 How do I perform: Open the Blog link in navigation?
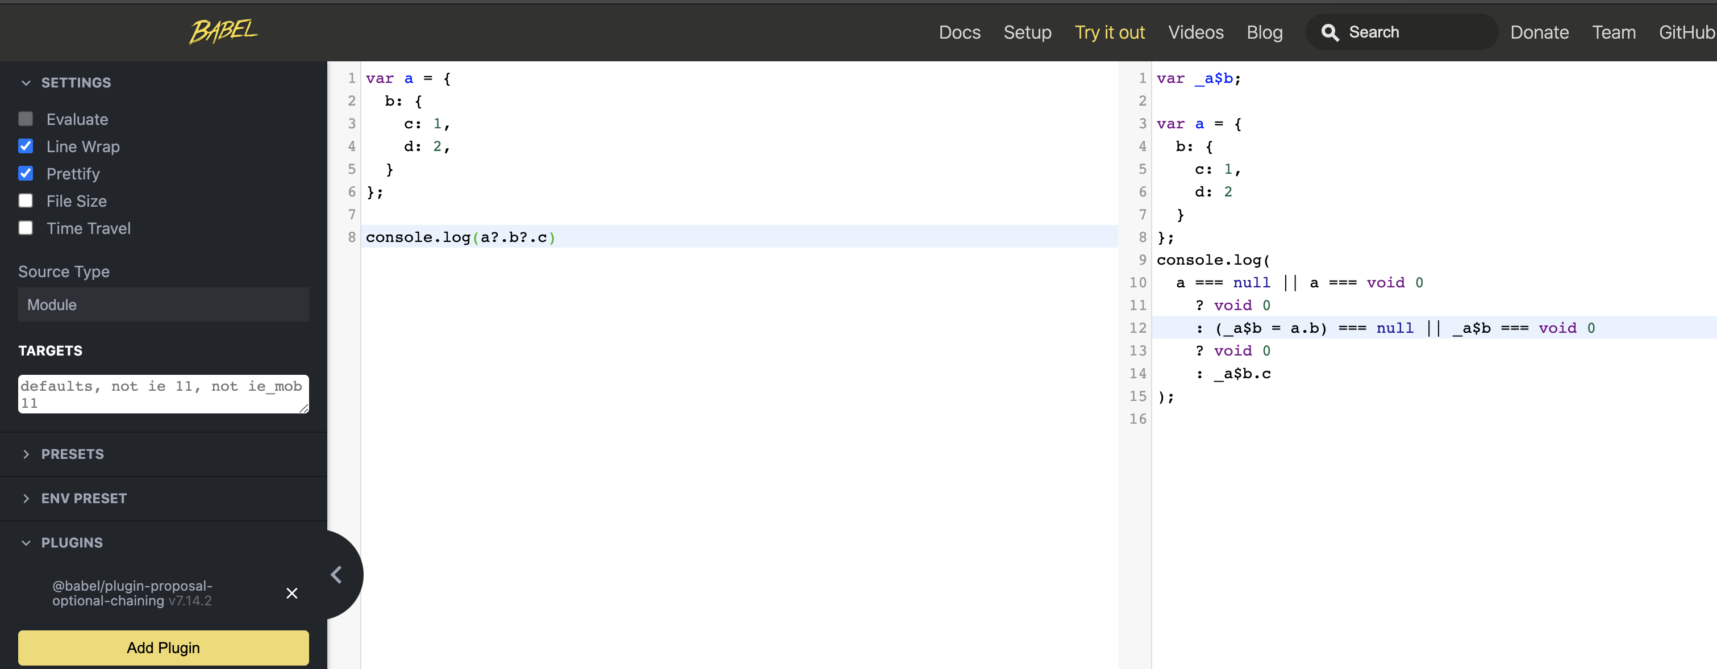(x=1264, y=32)
